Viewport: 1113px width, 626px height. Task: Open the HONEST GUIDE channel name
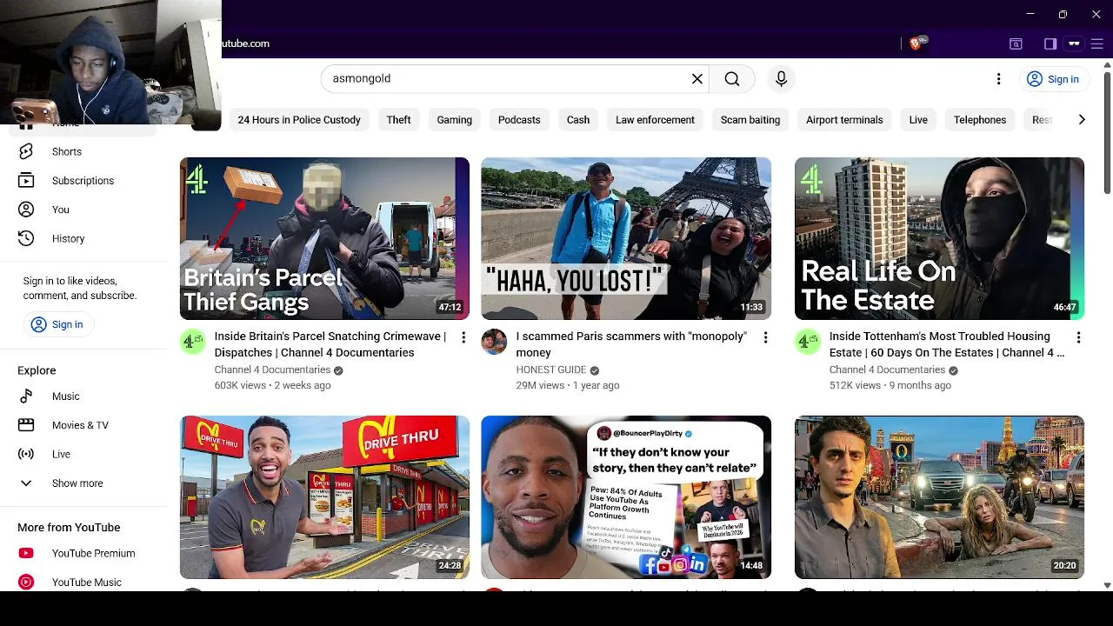click(x=550, y=370)
